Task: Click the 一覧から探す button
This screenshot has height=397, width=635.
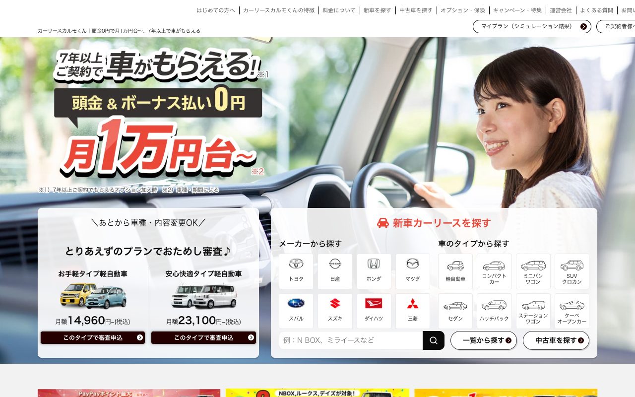Action: click(x=484, y=340)
